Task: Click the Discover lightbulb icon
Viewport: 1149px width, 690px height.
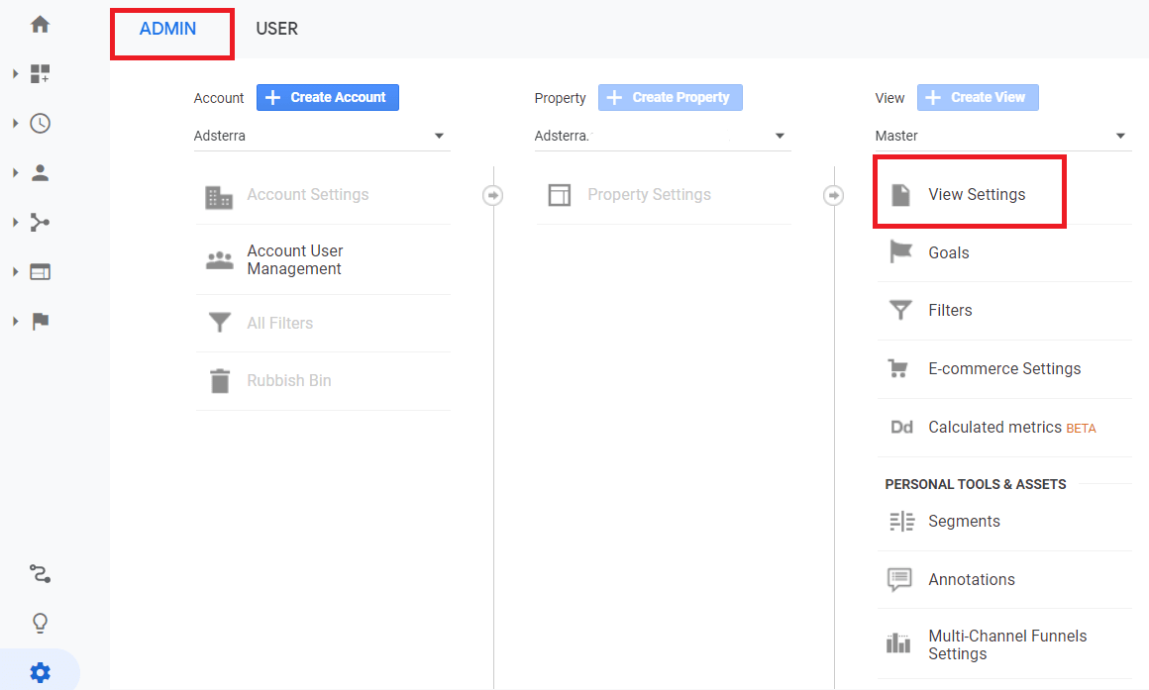Action: pyautogui.click(x=39, y=623)
